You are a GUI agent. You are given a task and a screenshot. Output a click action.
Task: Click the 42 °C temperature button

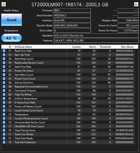(x=12, y=38)
